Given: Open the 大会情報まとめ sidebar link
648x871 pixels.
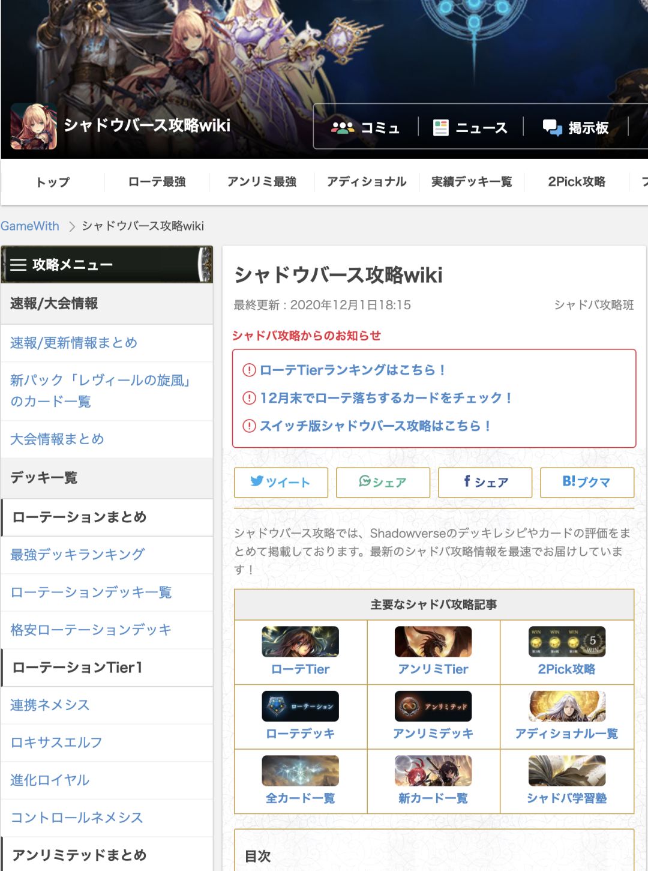Looking at the screenshot, I should point(57,439).
